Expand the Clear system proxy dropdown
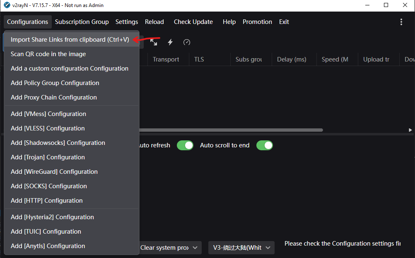 pyautogui.click(x=170, y=248)
